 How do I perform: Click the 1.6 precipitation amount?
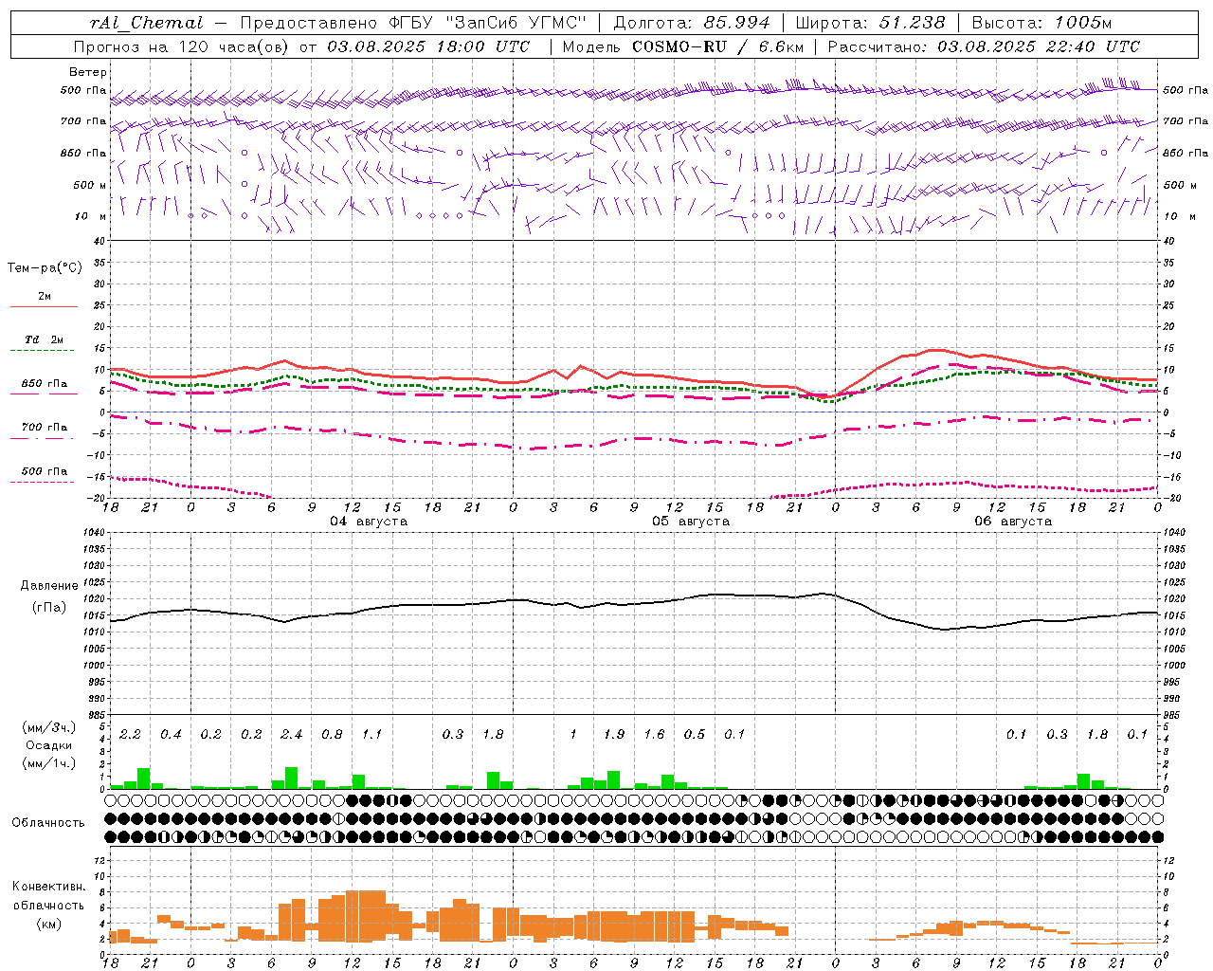tap(654, 734)
